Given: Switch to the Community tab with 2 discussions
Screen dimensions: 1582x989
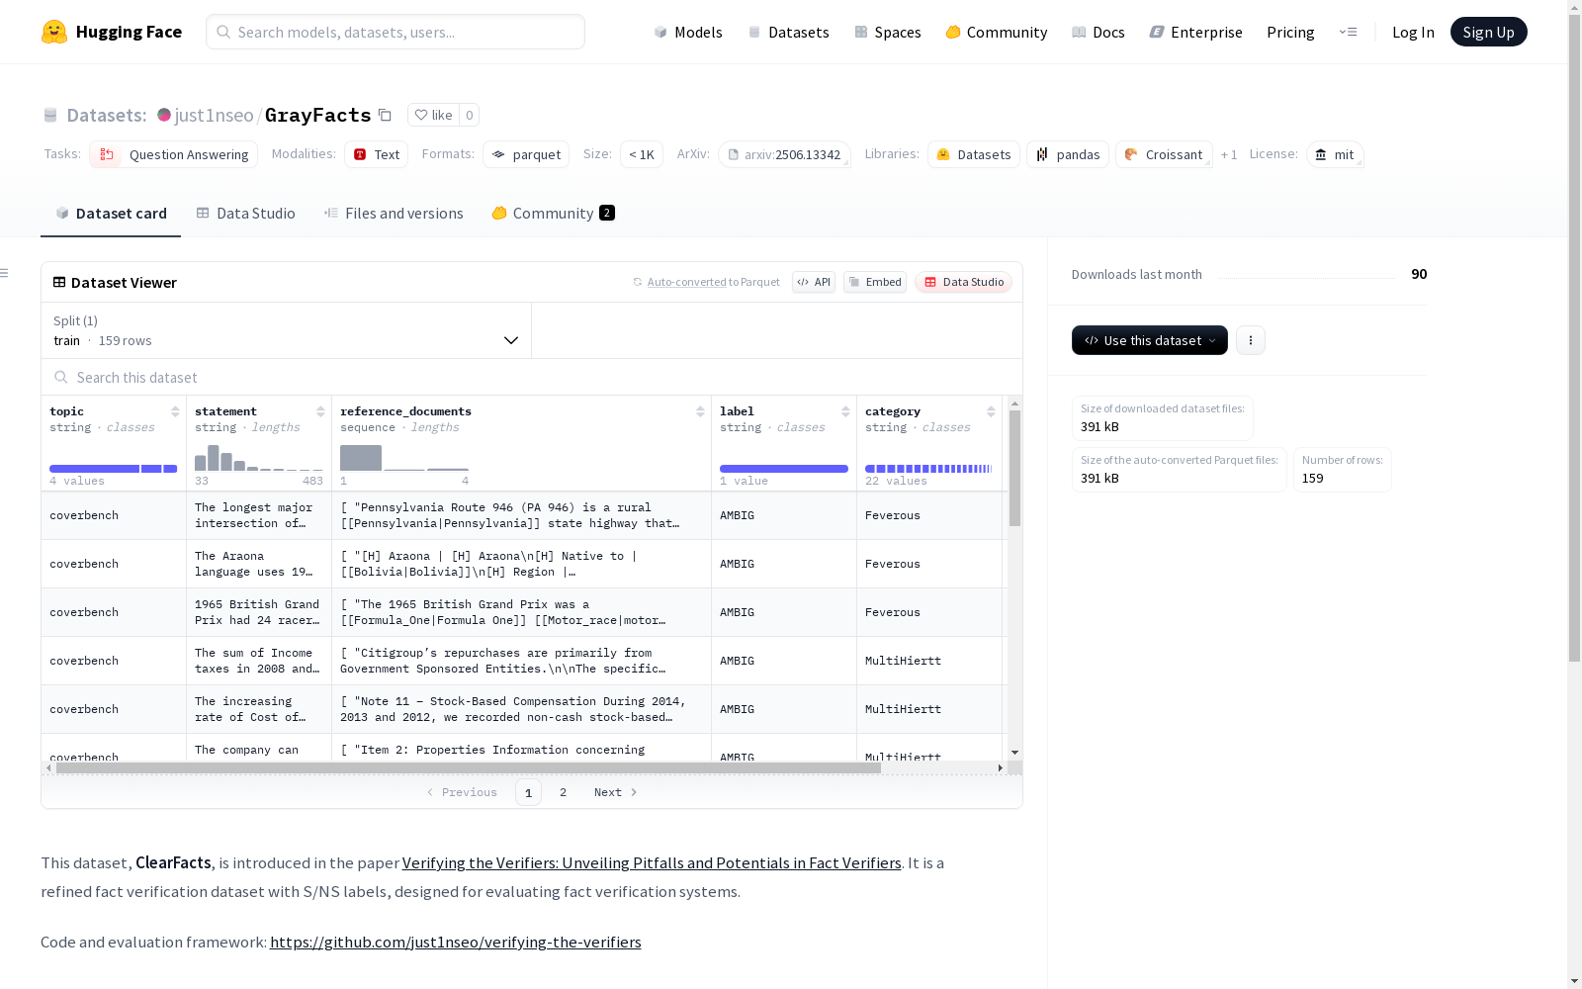Looking at the screenshot, I should (553, 213).
